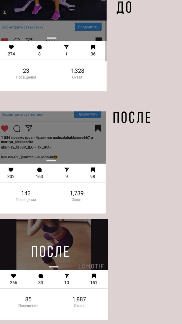The width and height of the screenshot is (182, 324).
Task: Open the top Посмотреть статистику link
Action: (23, 27)
